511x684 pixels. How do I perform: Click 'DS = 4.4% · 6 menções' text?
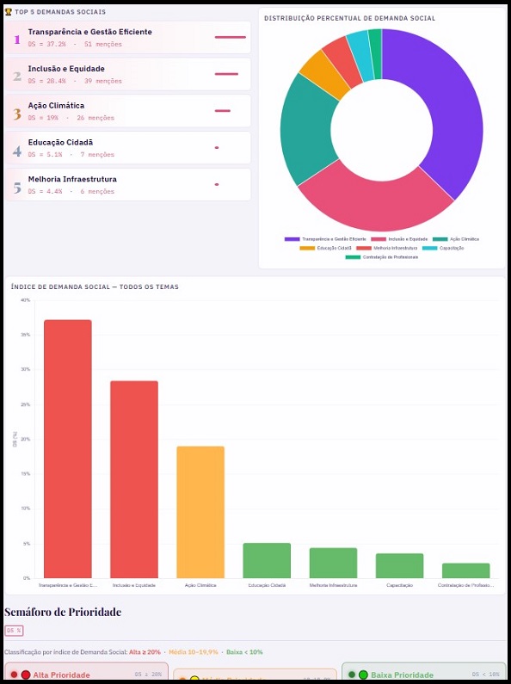[71, 191]
